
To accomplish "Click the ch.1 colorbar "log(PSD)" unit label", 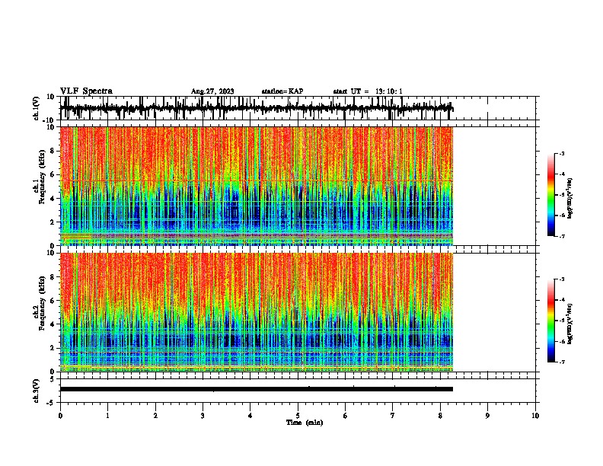I will [x=570, y=199].
